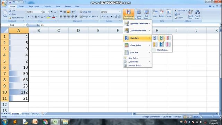Click the font color A button

pos(54,17)
